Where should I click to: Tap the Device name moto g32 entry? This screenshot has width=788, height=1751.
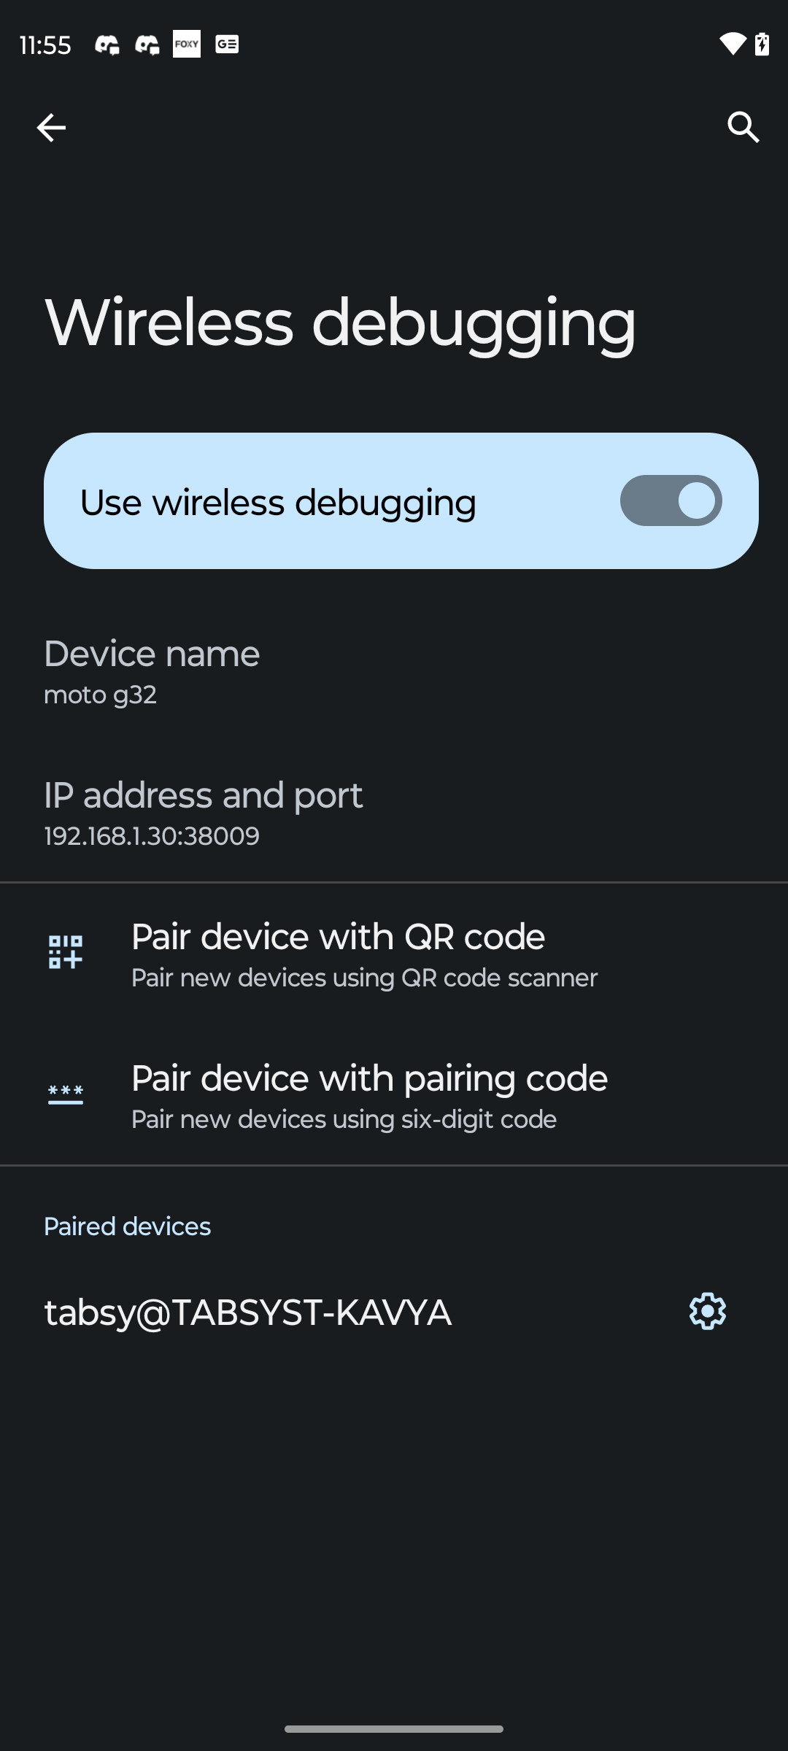pyautogui.click(x=152, y=671)
